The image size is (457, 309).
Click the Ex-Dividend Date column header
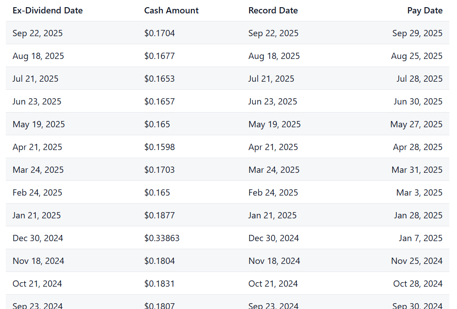[48, 11]
